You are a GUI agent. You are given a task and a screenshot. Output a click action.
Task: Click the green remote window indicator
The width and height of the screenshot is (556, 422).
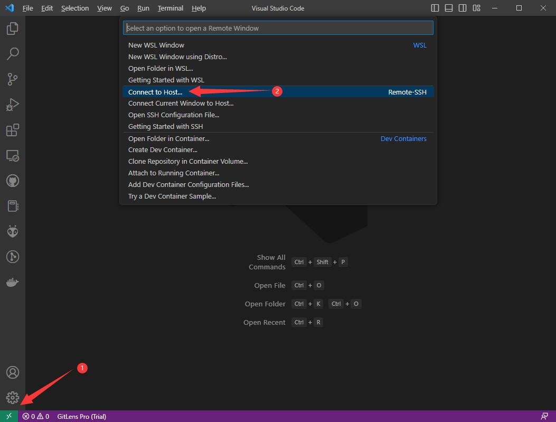(x=9, y=416)
